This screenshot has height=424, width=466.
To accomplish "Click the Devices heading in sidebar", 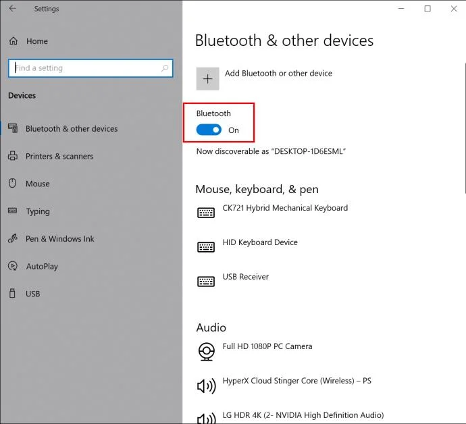I will coord(22,95).
